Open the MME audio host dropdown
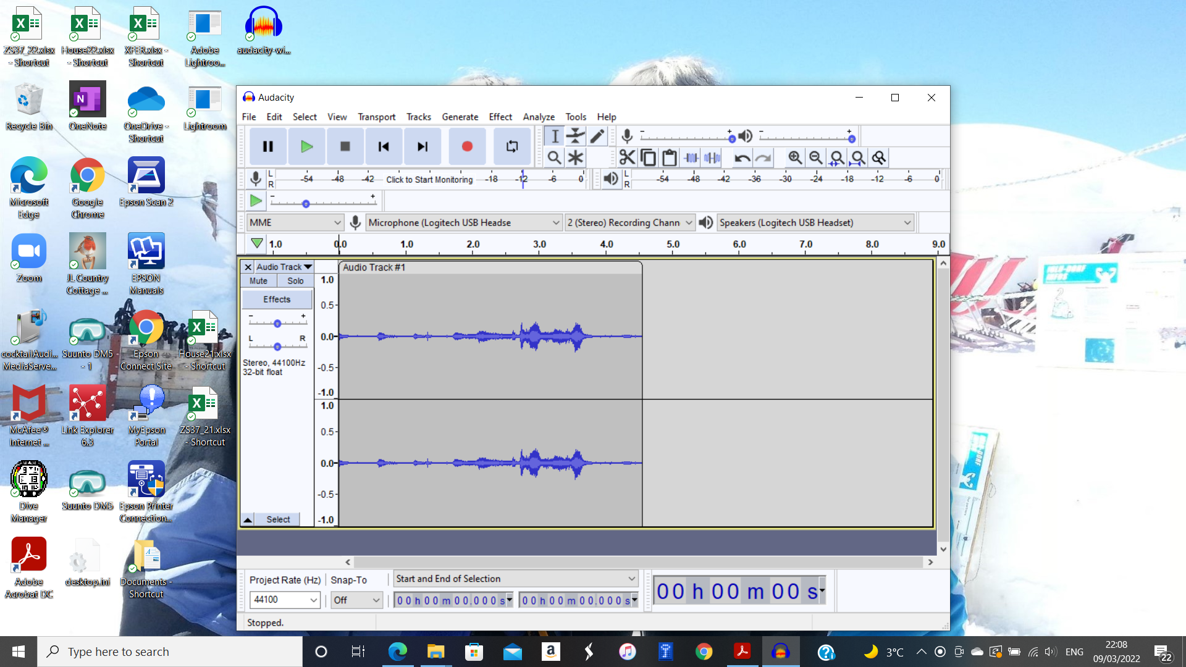Viewport: 1186px width, 667px height. (x=295, y=222)
